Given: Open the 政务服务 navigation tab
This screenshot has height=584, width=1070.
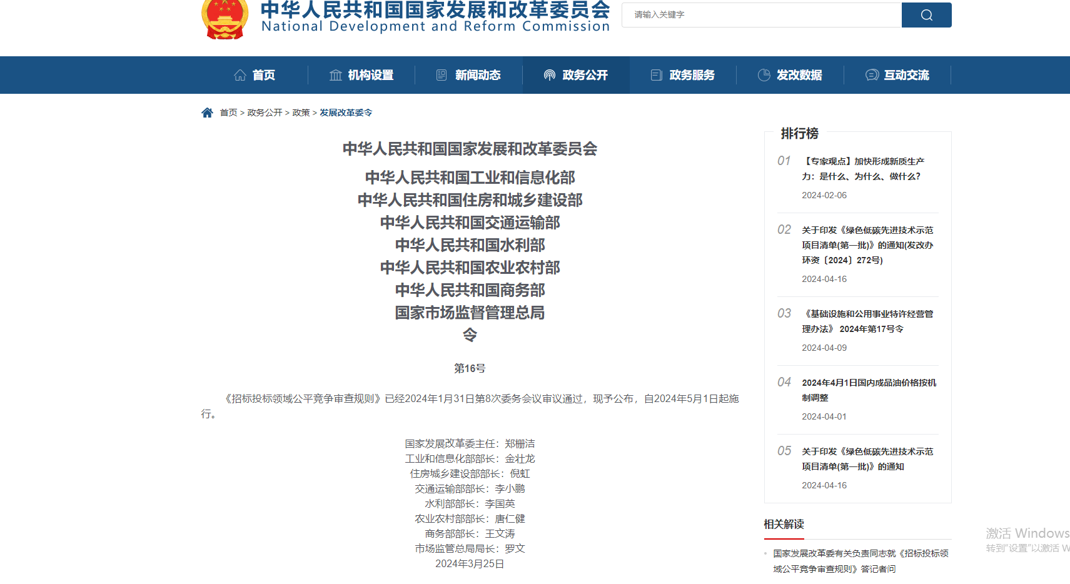Looking at the screenshot, I should coord(683,75).
